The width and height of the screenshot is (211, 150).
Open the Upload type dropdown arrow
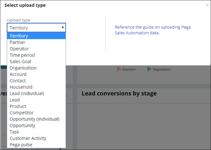coord(63,28)
